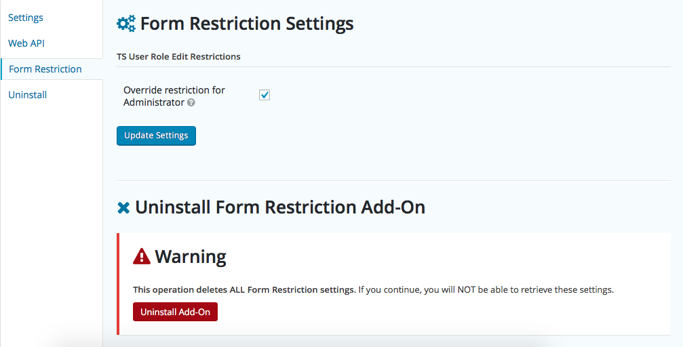
Task: Click the red warning triangle icon
Action: [x=142, y=256]
